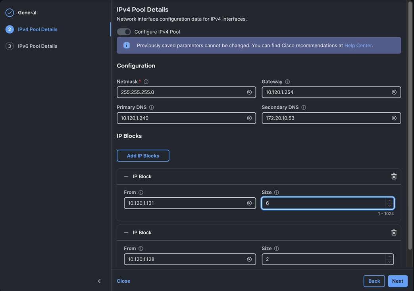Go to the General step
This screenshot has width=414, height=291.
pos(27,13)
